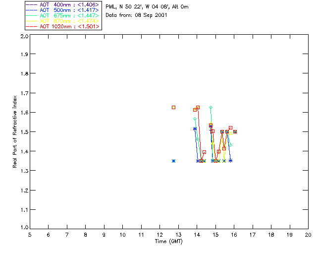Viewport: 317px width, 254px height.
Task: Click the time-axis tick label 20
Action: tap(308, 235)
